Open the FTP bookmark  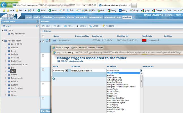[92, 10]
